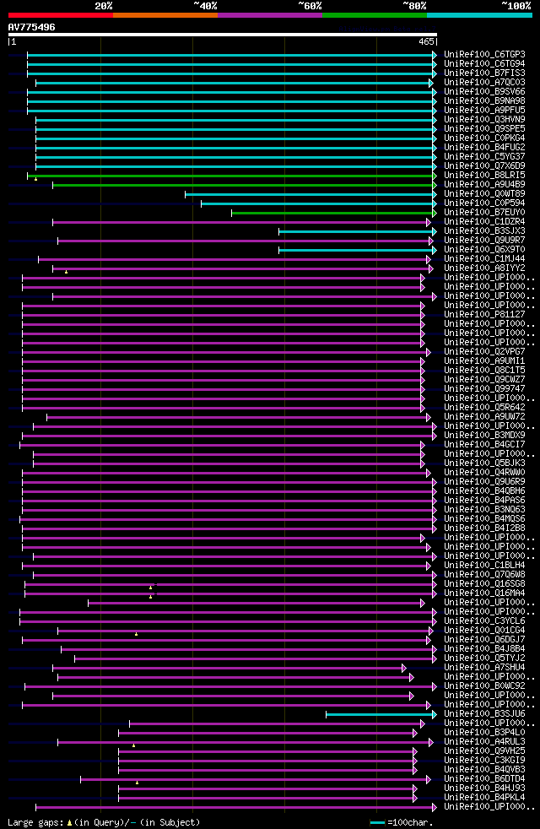The height and width of the screenshot is (829, 540).
Task: Click the cyan alignment bar for Q6X9T0
Action: (x=359, y=250)
